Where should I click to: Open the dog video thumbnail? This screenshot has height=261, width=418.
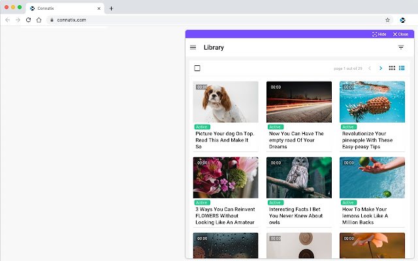tap(225, 102)
